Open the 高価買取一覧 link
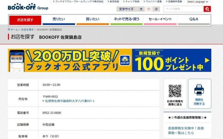223x139 pixels. (186, 130)
